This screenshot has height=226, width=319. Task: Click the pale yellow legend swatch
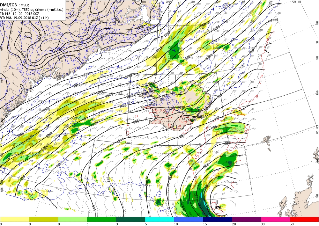click(x=14, y=219)
